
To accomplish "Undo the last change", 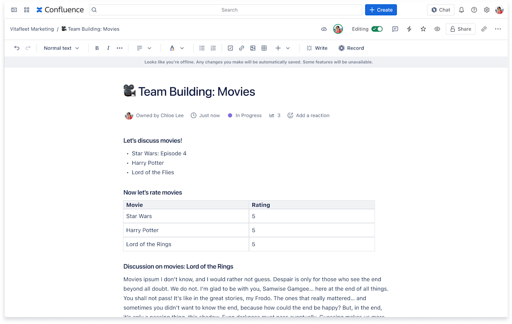I will (17, 48).
